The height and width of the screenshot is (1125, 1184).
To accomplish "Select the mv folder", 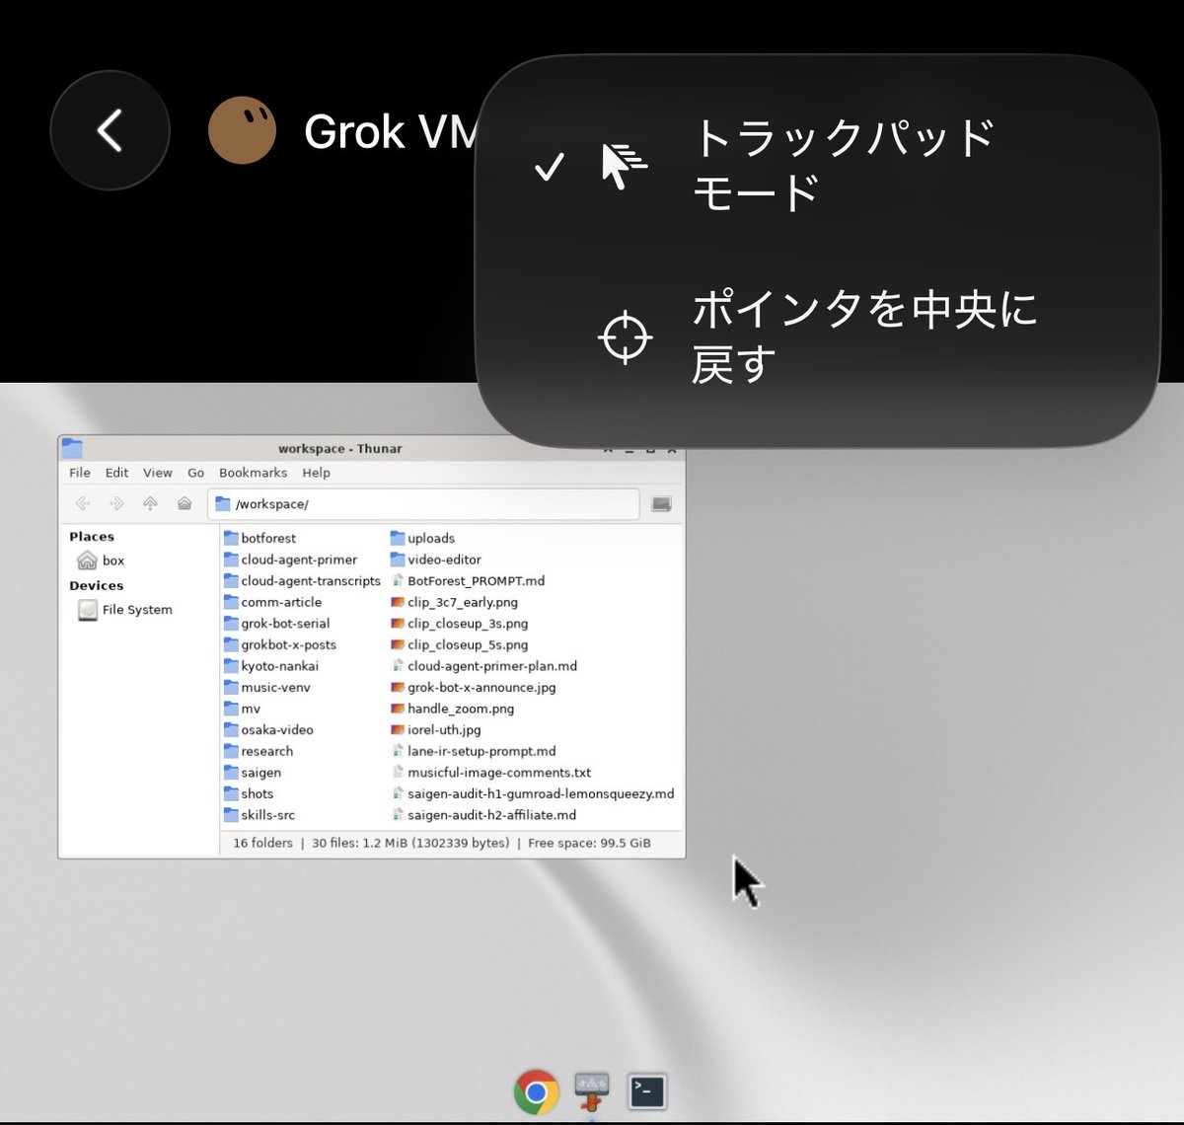I will pos(243,709).
